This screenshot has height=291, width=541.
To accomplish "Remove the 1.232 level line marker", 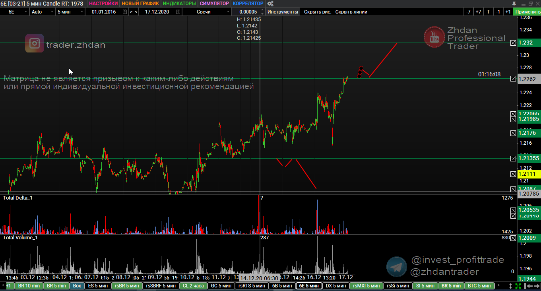I will 513,43.
